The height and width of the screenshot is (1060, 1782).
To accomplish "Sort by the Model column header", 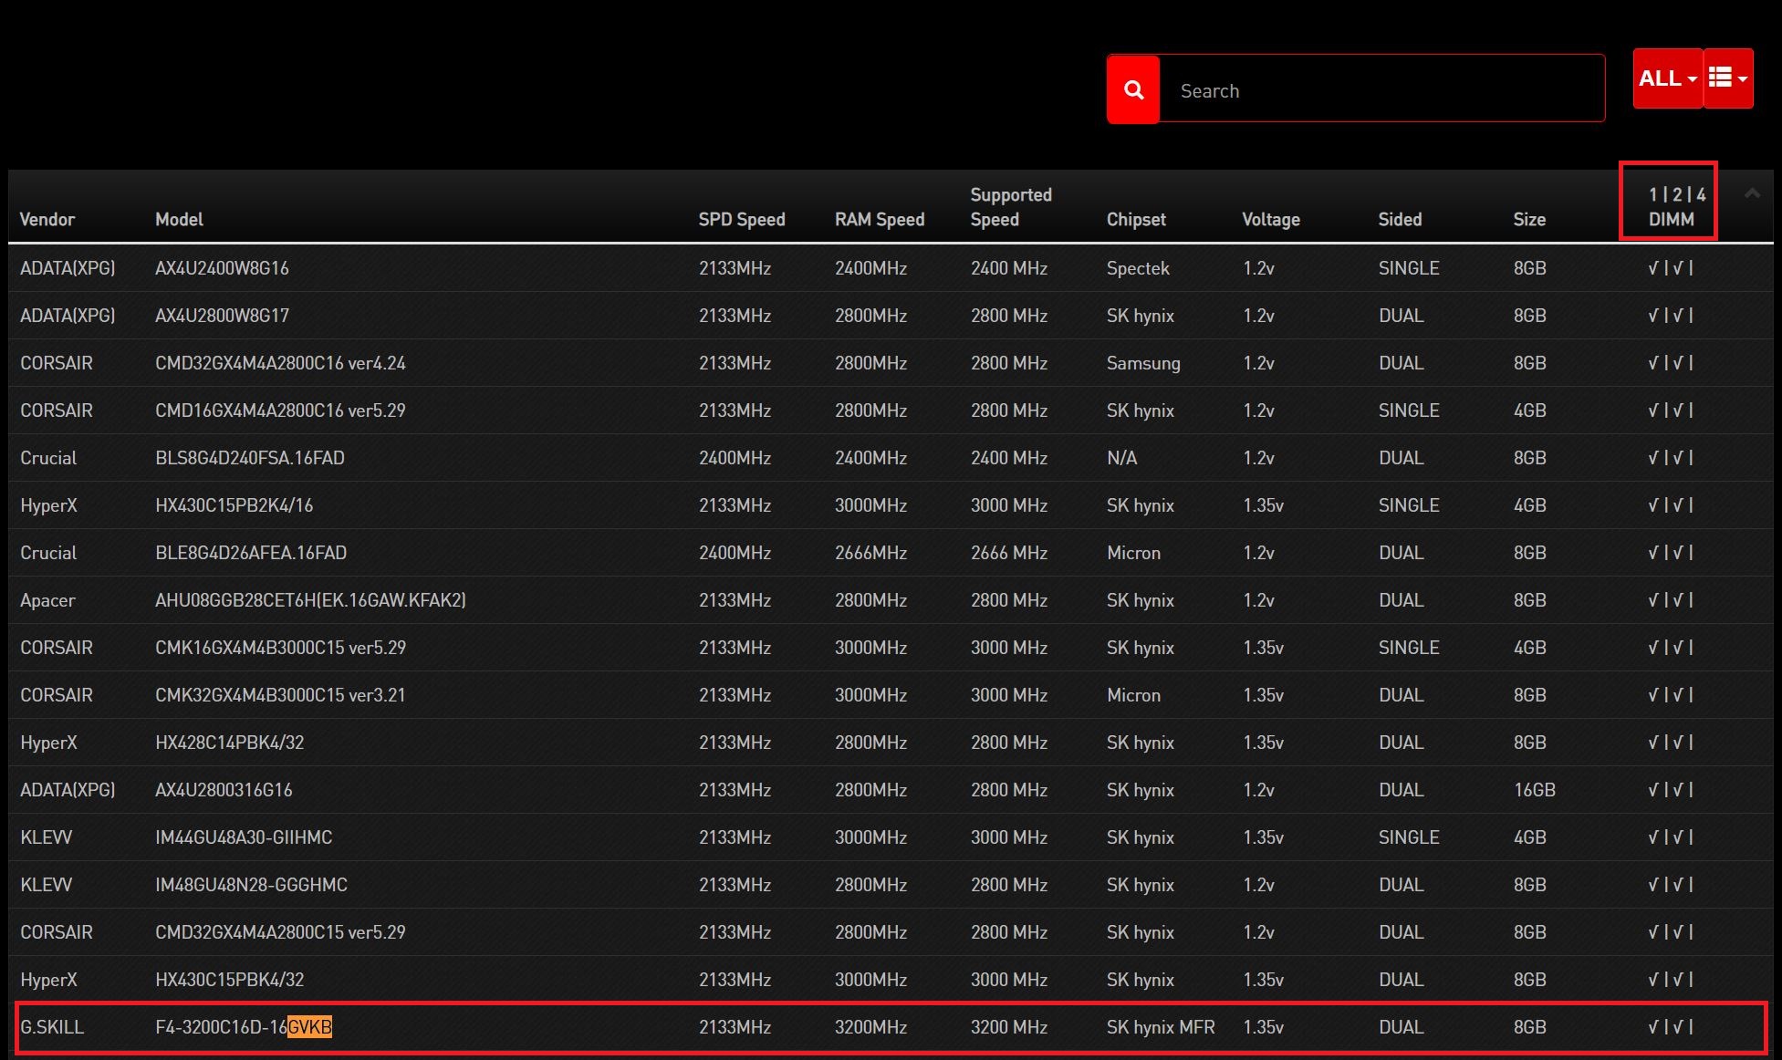I will point(179,219).
